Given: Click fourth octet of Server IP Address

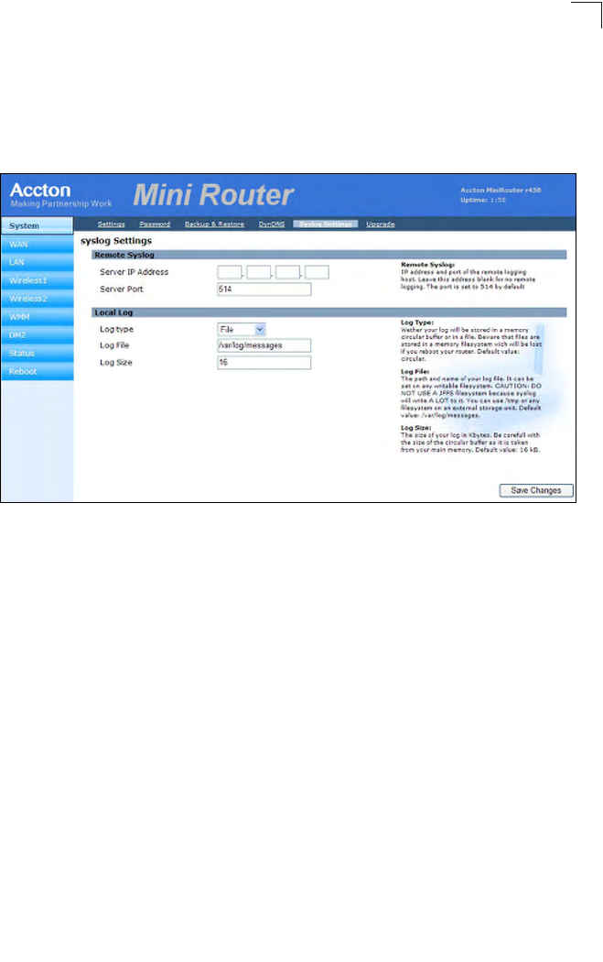Looking at the screenshot, I should click(x=317, y=272).
